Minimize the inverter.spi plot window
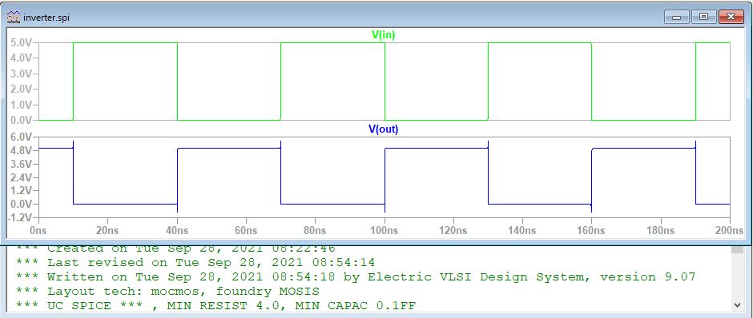 [677, 18]
